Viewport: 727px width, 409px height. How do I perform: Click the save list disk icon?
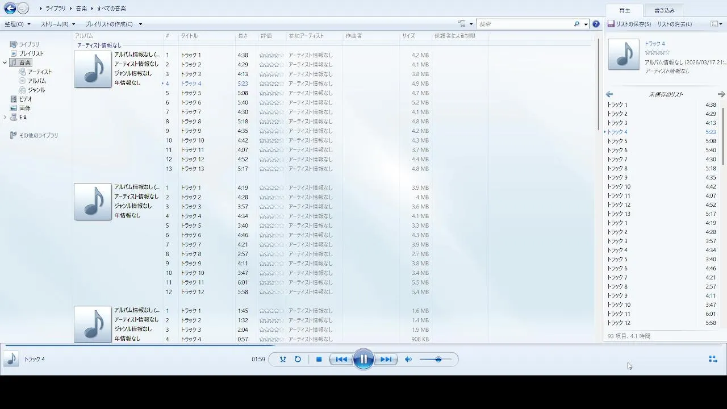tap(611, 24)
